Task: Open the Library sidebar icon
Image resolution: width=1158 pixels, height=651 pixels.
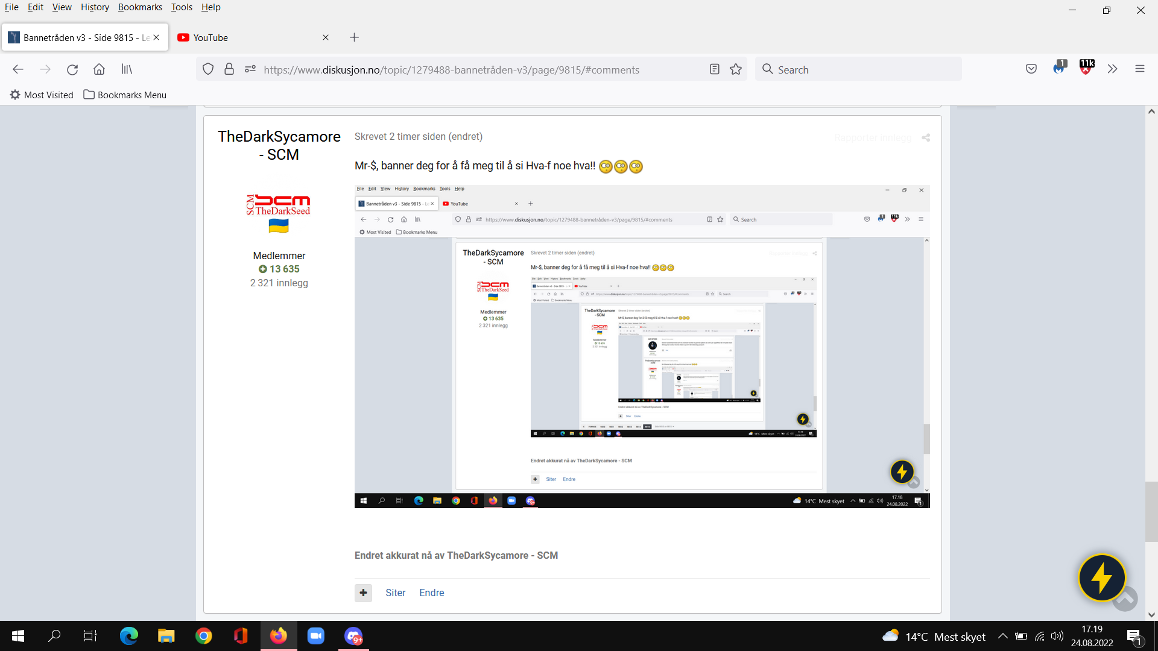Action: click(x=127, y=69)
